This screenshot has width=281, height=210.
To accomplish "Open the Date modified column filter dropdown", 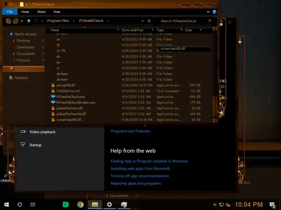I will point(153,30).
